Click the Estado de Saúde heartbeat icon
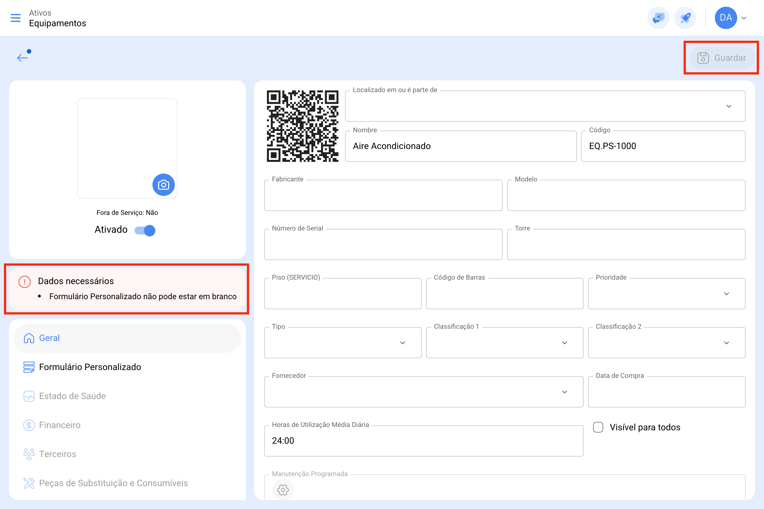The width and height of the screenshot is (764, 509). (29, 396)
